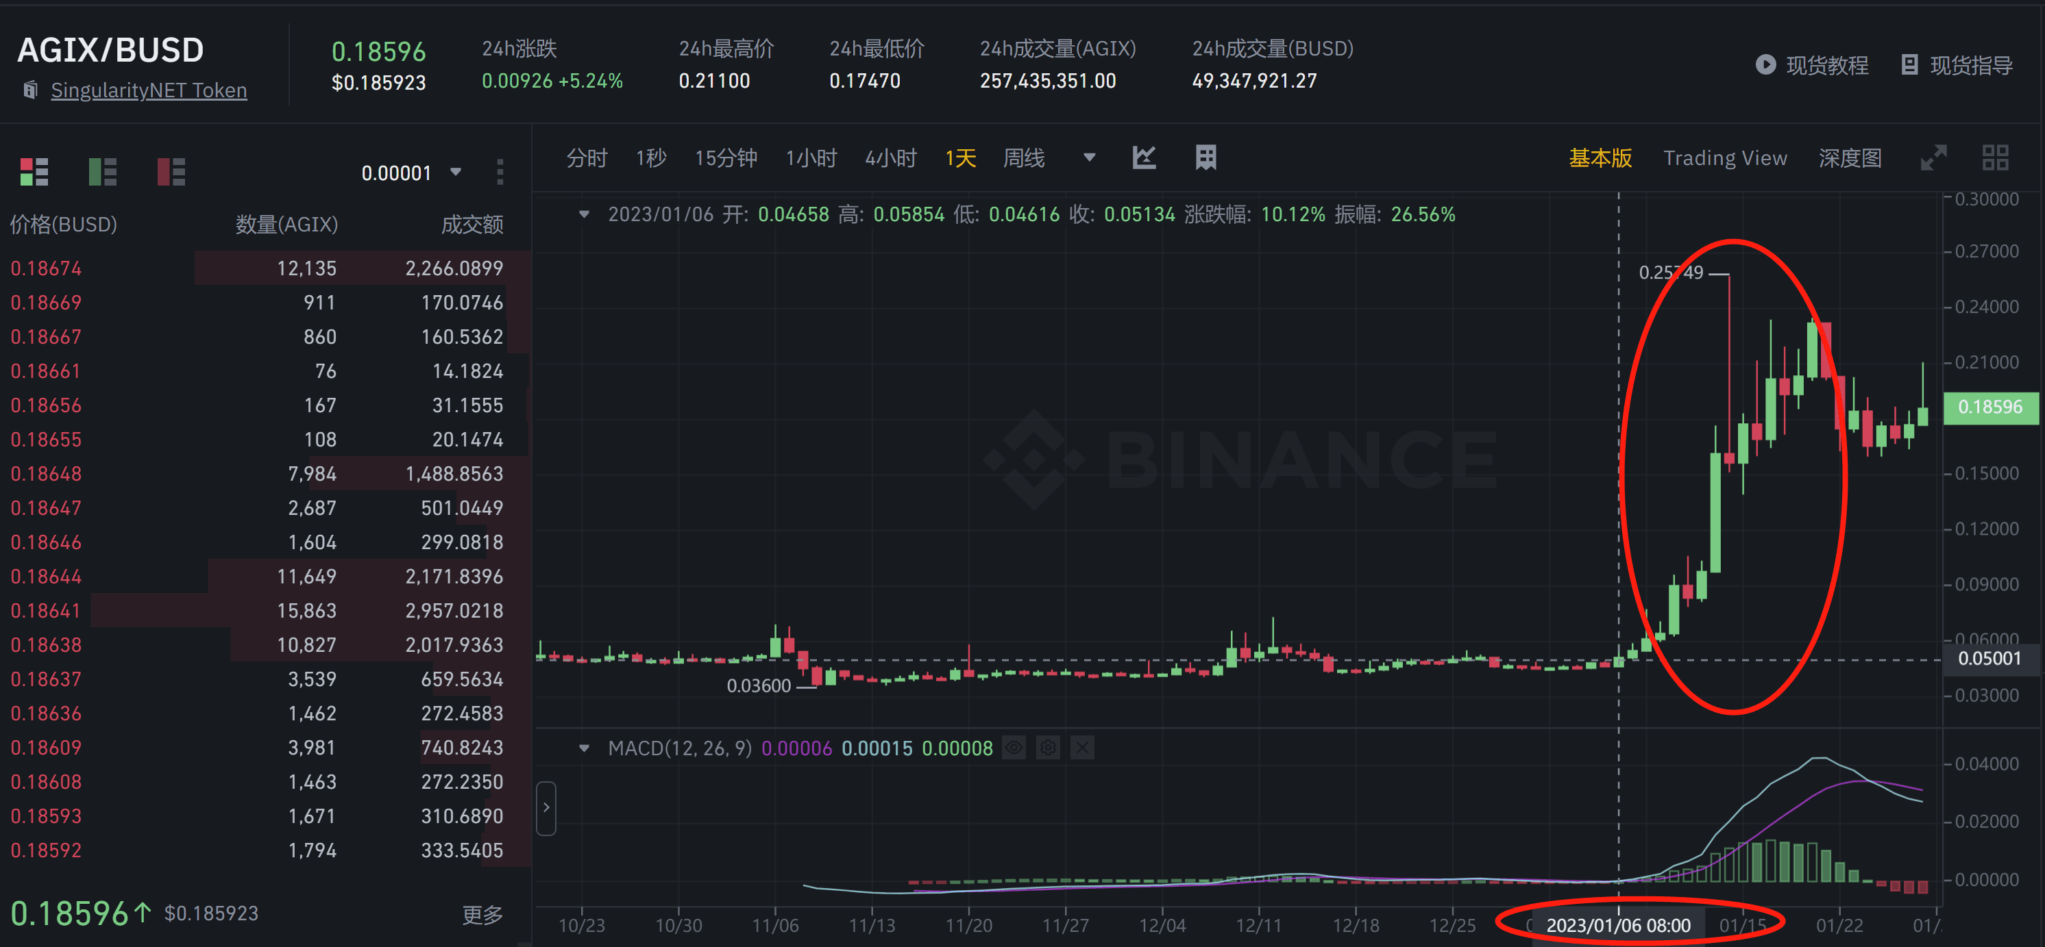Select buy-orders-only order book view icon

tap(102, 171)
